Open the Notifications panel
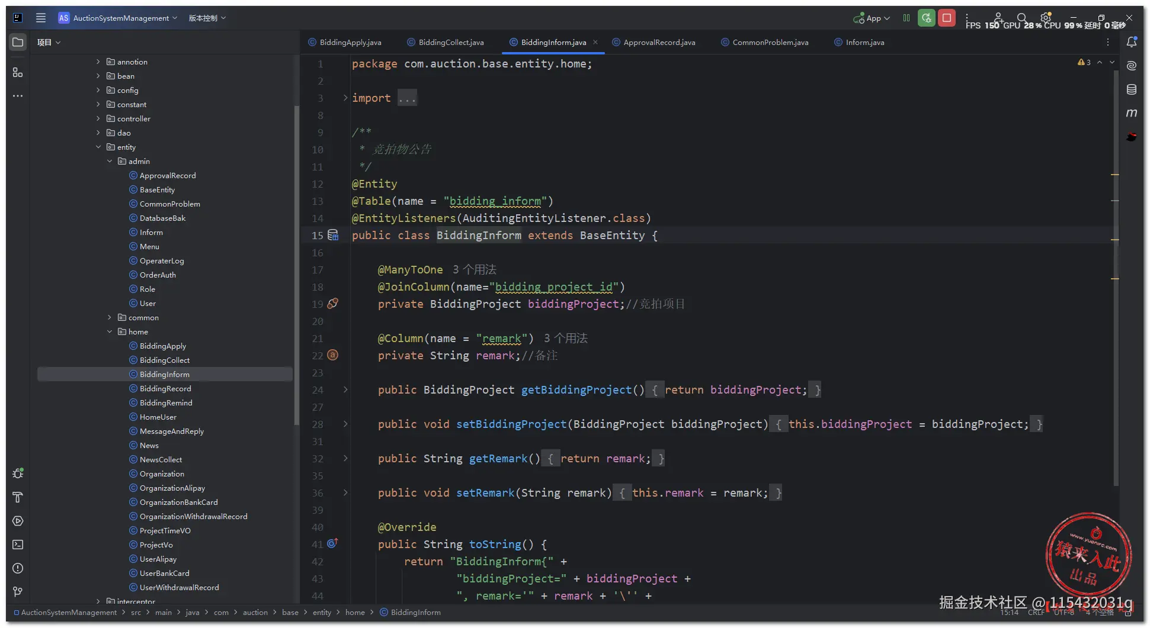Viewport: 1150px width, 628px height. 1132,42
